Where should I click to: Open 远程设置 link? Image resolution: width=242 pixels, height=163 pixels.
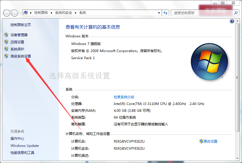17,42
